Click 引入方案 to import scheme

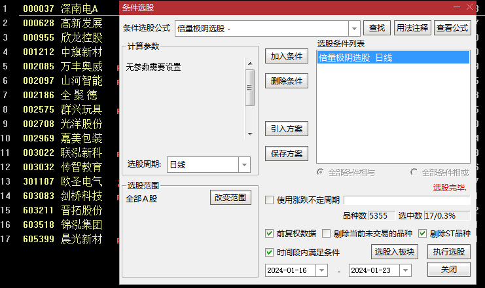pyautogui.click(x=287, y=129)
